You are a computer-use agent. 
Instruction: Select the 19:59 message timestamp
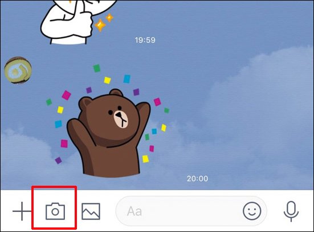point(145,40)
